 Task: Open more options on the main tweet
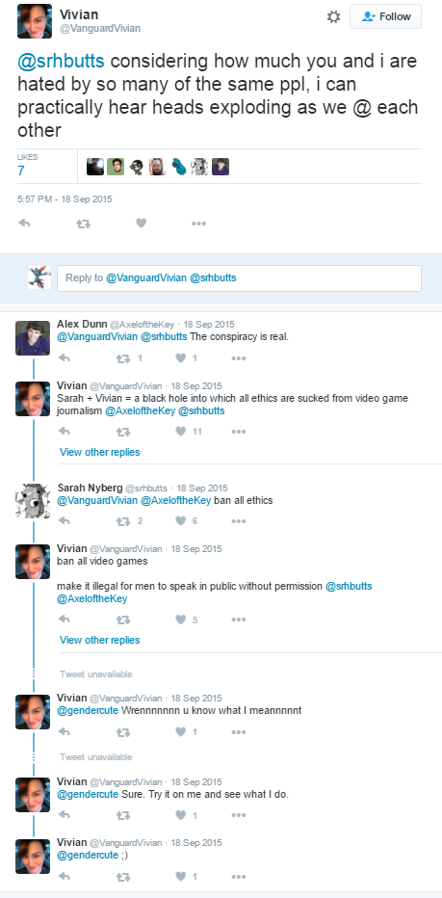(x=198, y=224)
